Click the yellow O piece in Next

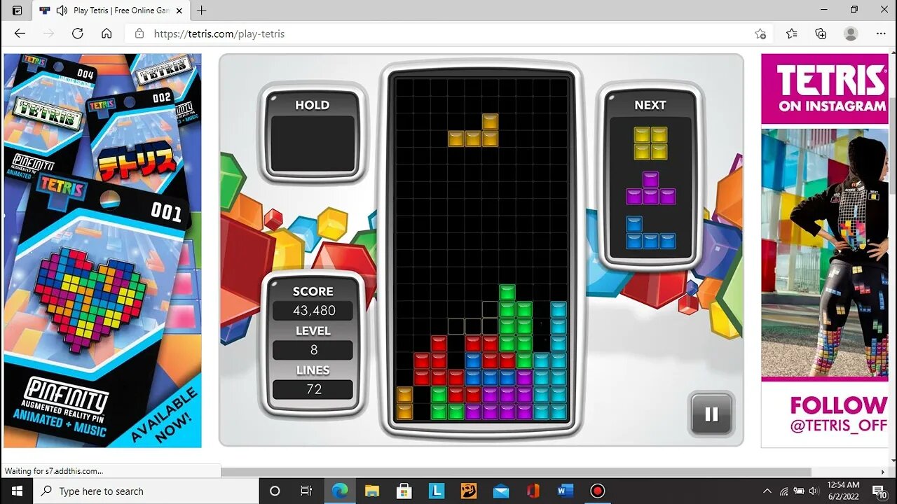point(650,143)
